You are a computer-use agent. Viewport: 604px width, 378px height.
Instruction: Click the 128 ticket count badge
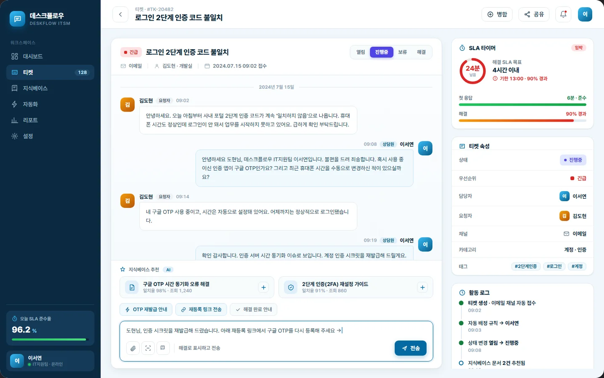point(82,72)
